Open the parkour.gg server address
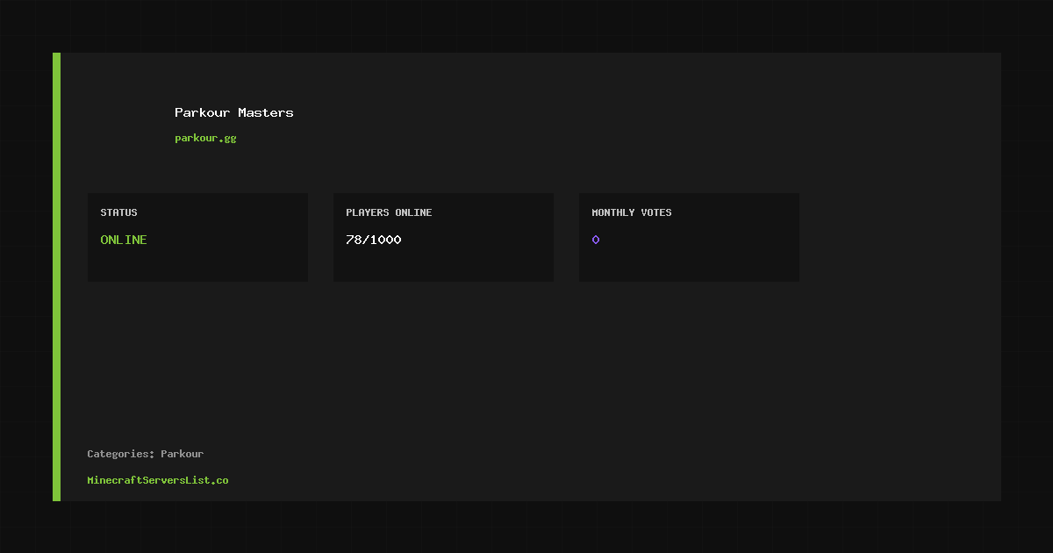The height and width of the screenshot is (553, 1053). [205, 138]
